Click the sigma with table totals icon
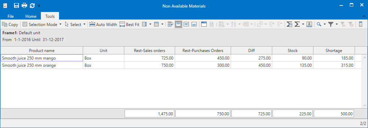This screenshot has width=368, height=128. point(289,24)
